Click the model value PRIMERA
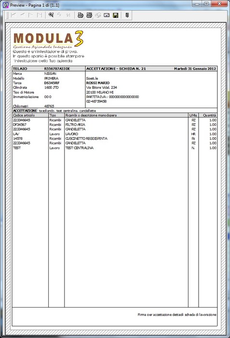The image size is (230, 338). click(51, 78)
